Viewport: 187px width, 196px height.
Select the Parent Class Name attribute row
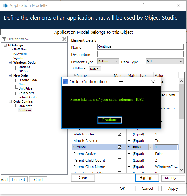(x=125, y=167)
